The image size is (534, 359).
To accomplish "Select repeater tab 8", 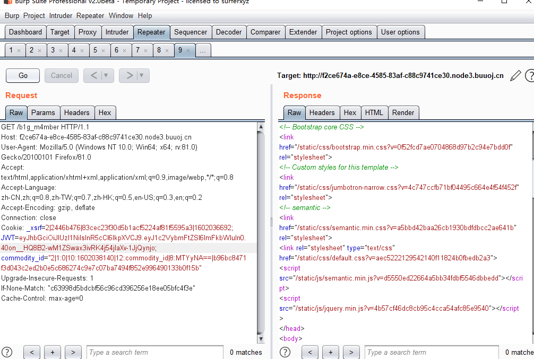I will point(159,50).
